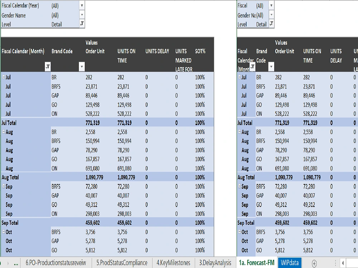Open right pivot Brand Code filter dropdown

click(271, 66)
